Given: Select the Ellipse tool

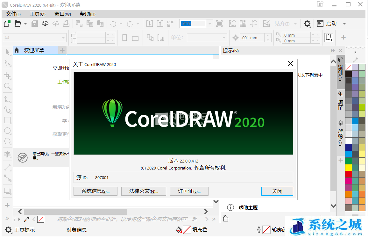Looking at the screenshot, I should click(x=8, y=131).
